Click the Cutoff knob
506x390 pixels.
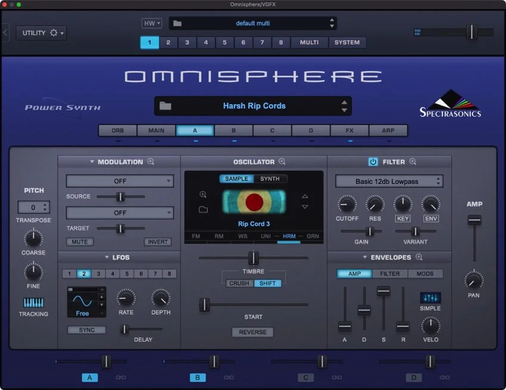[346, 204]
